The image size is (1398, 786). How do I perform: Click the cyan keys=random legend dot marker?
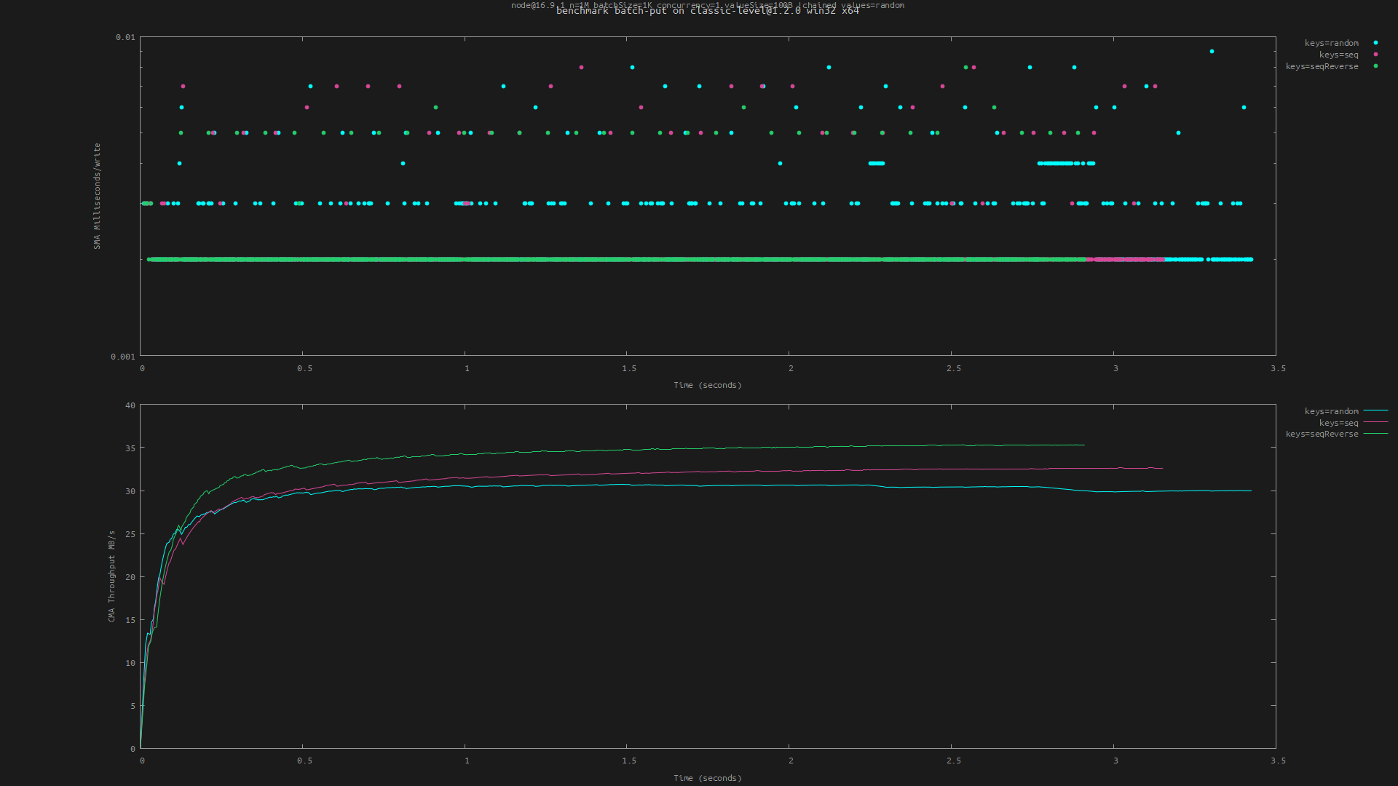pyautogui.click(x=1375, y=43)
